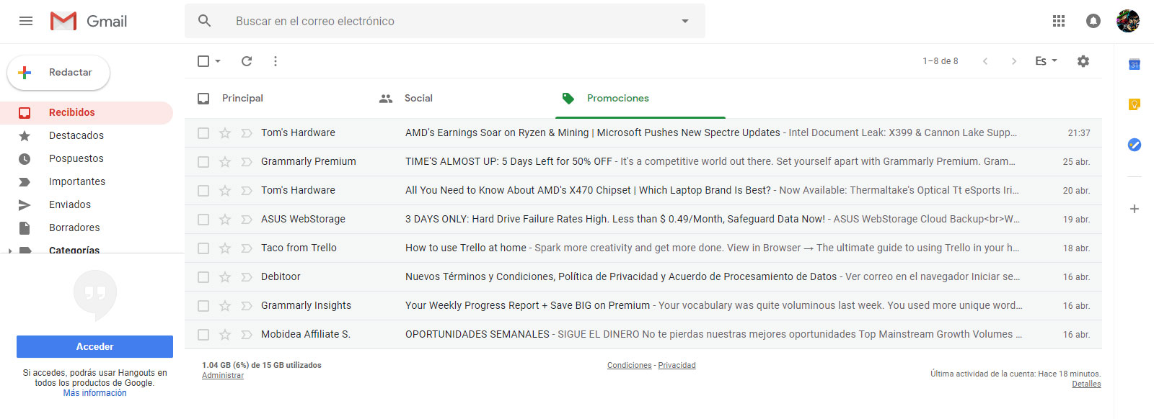Image resolution: width=1154 pixels, height=419 pixels.
Task: Select the Promociones tab
Action: 640,99
